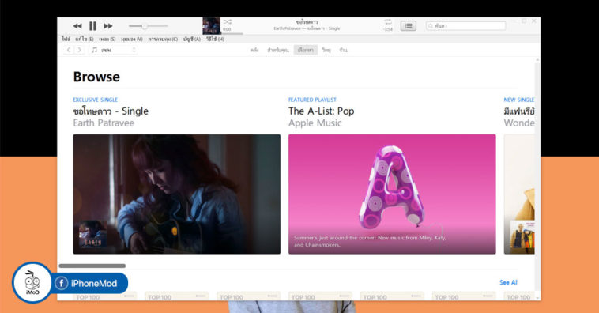Open the pink A-List Pop banner image
599x313 pixels.
click(x=392, y=194)
